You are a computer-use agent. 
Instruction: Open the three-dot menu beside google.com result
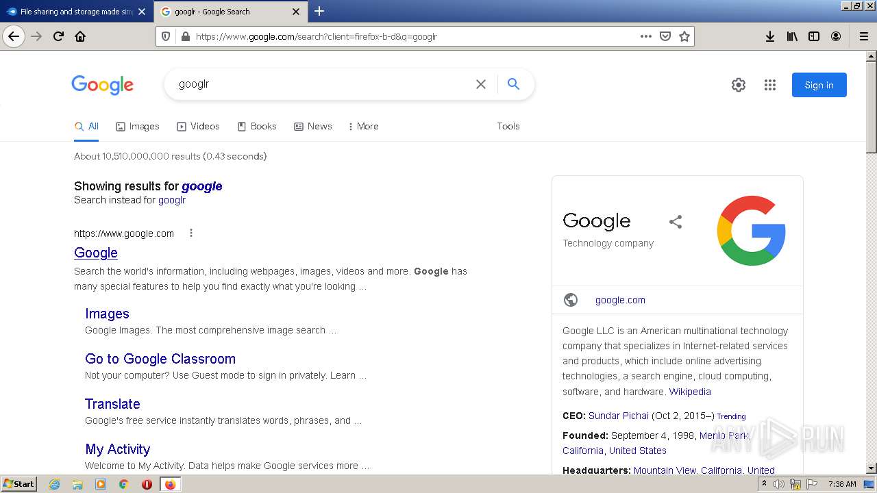tap(191, 233)
